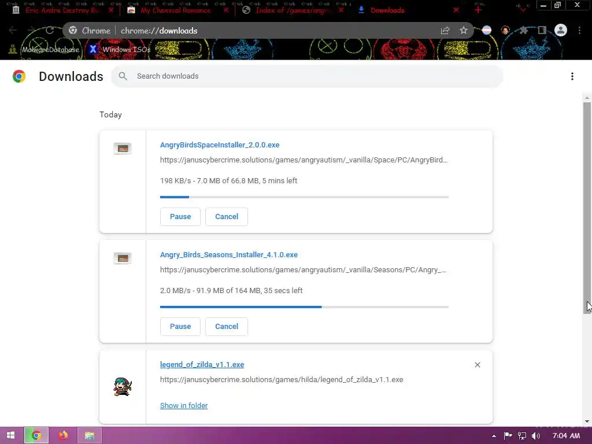Click the 7:04 AM taskbar clock

point(566,436)
